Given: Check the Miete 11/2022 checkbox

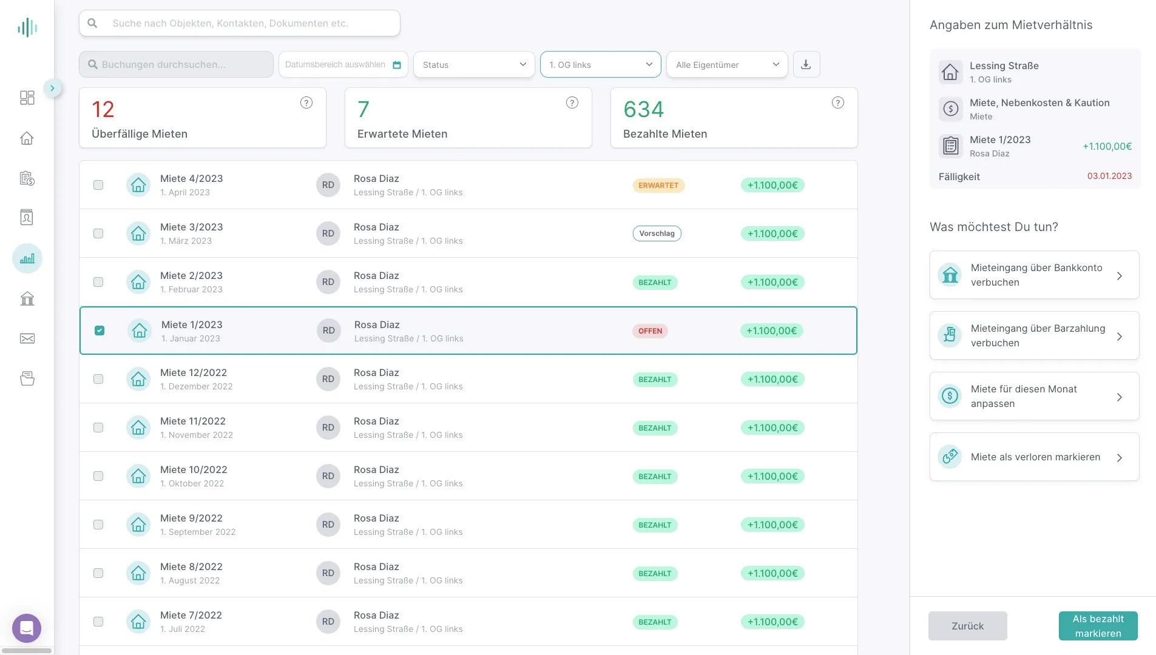Looking at the screenshot, I should click(x=98, y=428).
